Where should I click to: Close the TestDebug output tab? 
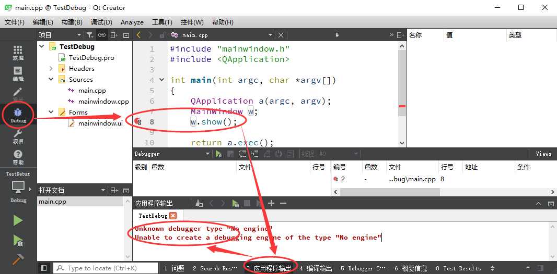coord(173,216)
